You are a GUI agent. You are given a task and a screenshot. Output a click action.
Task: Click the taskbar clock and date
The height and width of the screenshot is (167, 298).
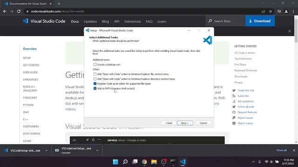tap(288, 162)
